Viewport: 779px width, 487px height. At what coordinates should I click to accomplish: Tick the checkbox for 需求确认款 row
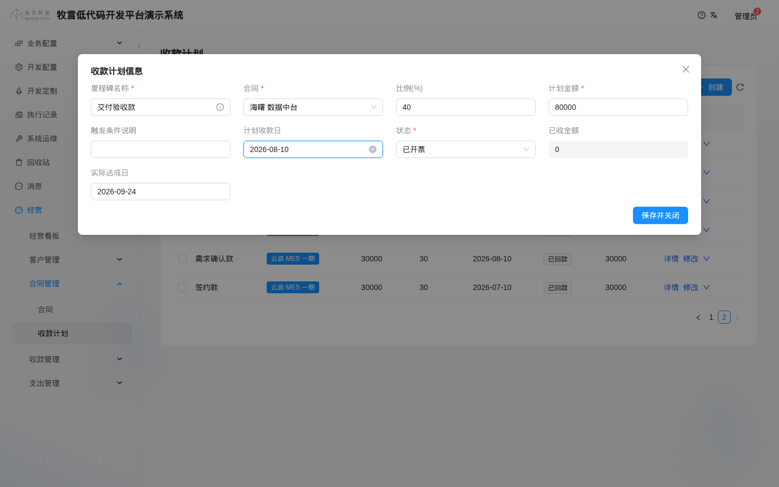pos(182,259)
